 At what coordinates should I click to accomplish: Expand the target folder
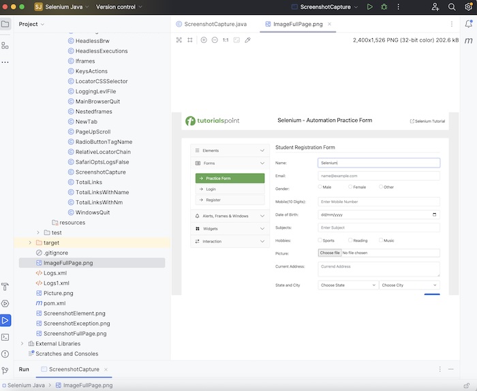click(29, 243)
